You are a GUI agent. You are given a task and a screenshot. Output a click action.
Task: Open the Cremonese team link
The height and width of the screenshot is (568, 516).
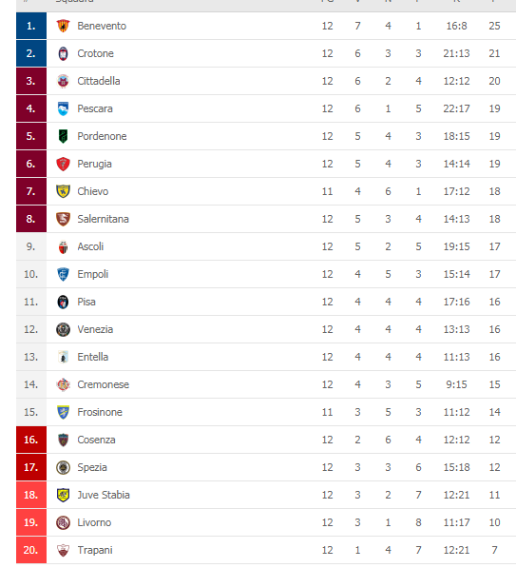pyautogui.click(x=104, y=384)
